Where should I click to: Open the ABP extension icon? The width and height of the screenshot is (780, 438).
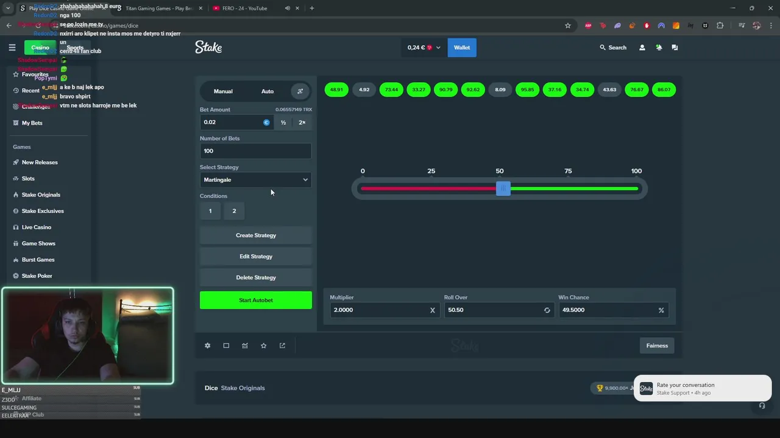click(588, 26)
